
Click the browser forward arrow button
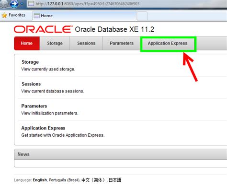[x=14, y=4]
